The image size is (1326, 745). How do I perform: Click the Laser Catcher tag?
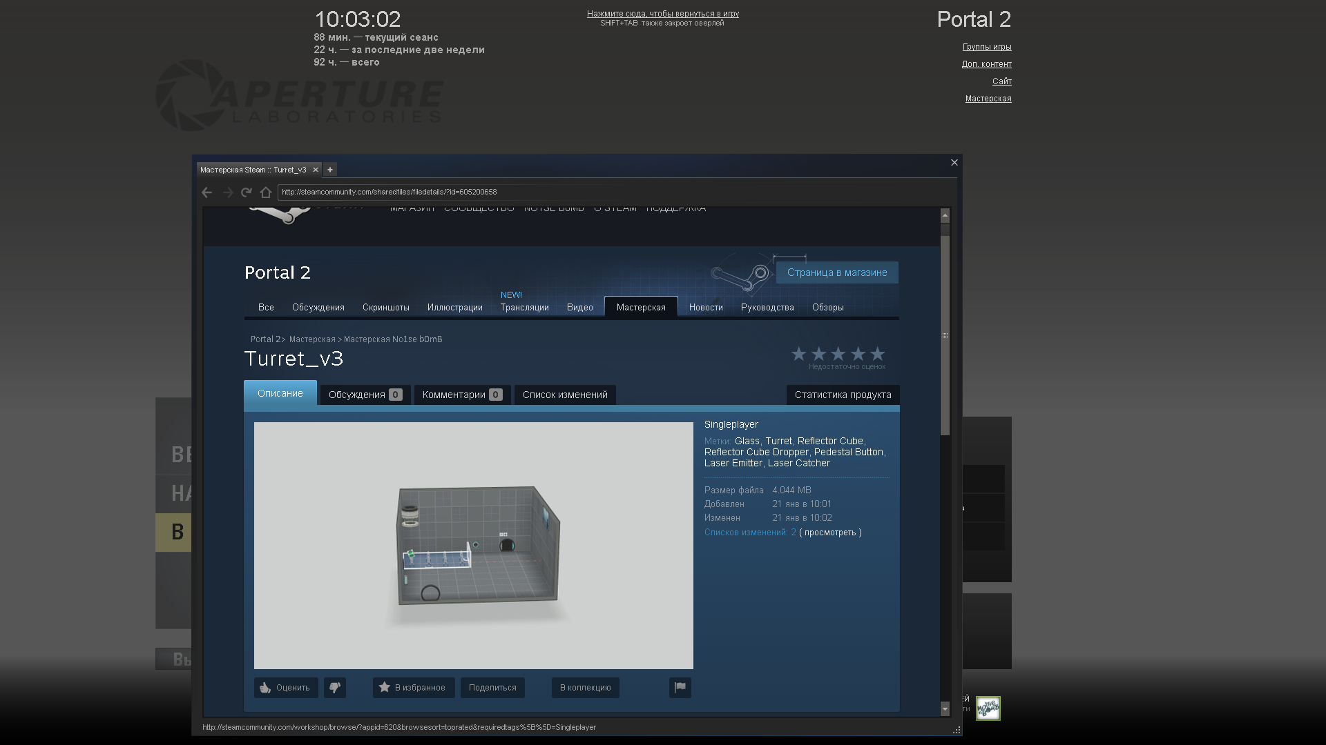799,464
